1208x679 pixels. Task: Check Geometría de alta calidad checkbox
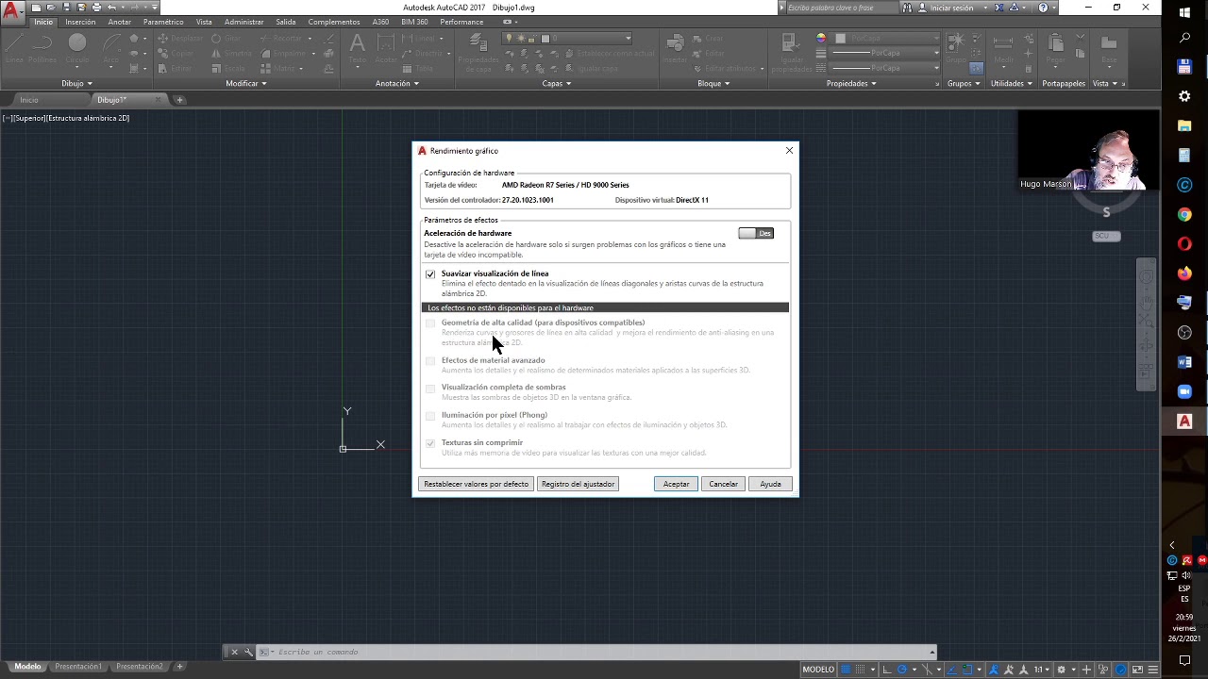[x=430, y=323]
